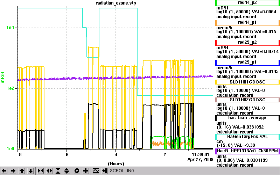Click the -4 hours x-axis tick label
The image size is (280, 175).
[x=115, y=154]
